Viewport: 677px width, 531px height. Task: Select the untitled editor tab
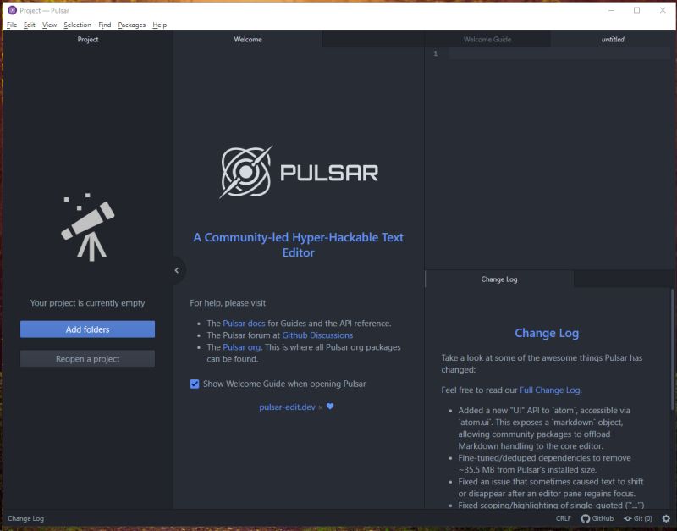pos(611,39)
